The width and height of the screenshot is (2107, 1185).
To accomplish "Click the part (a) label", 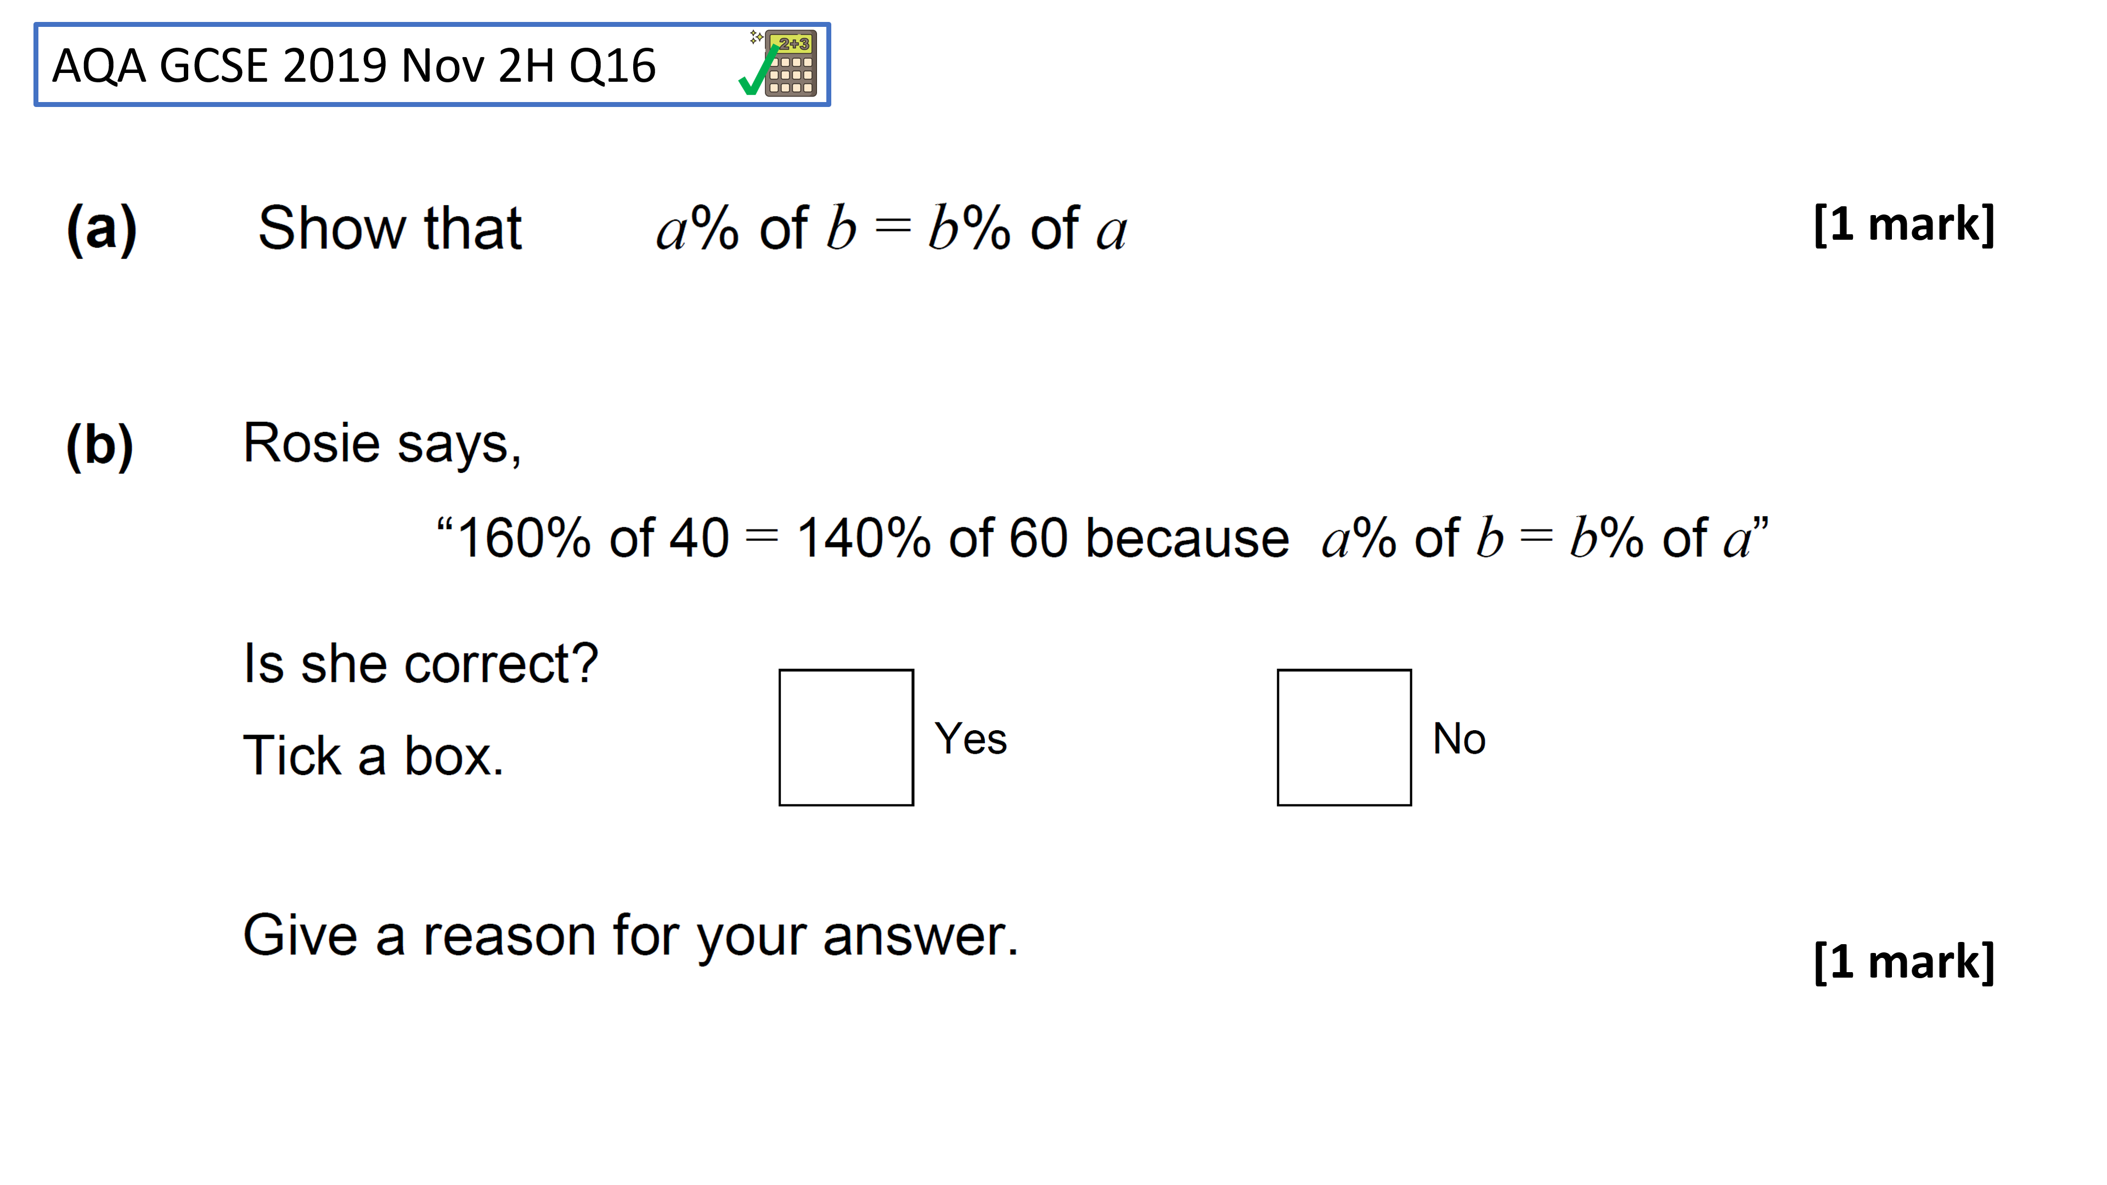I will click(x=102, y=229).
